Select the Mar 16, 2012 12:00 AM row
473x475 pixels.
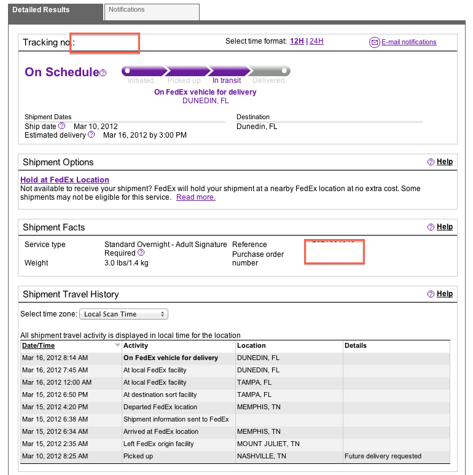(235, 383)
